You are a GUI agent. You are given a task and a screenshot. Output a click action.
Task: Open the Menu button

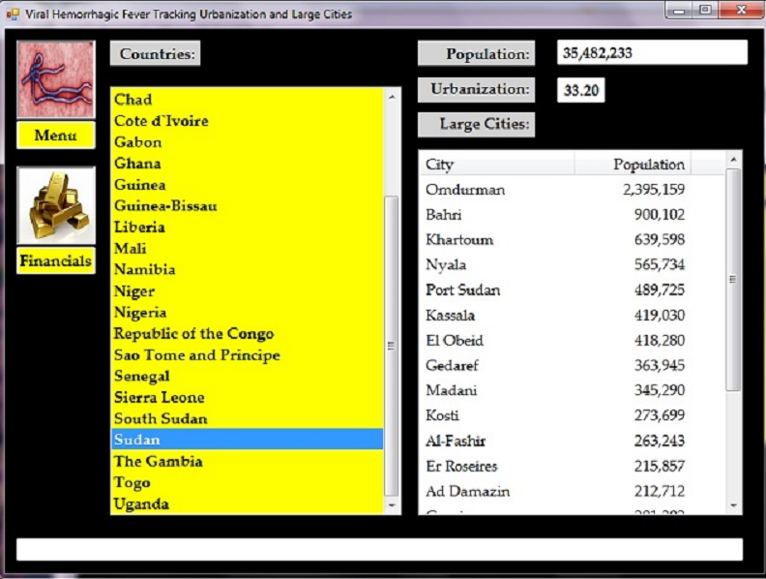point(56,136)
